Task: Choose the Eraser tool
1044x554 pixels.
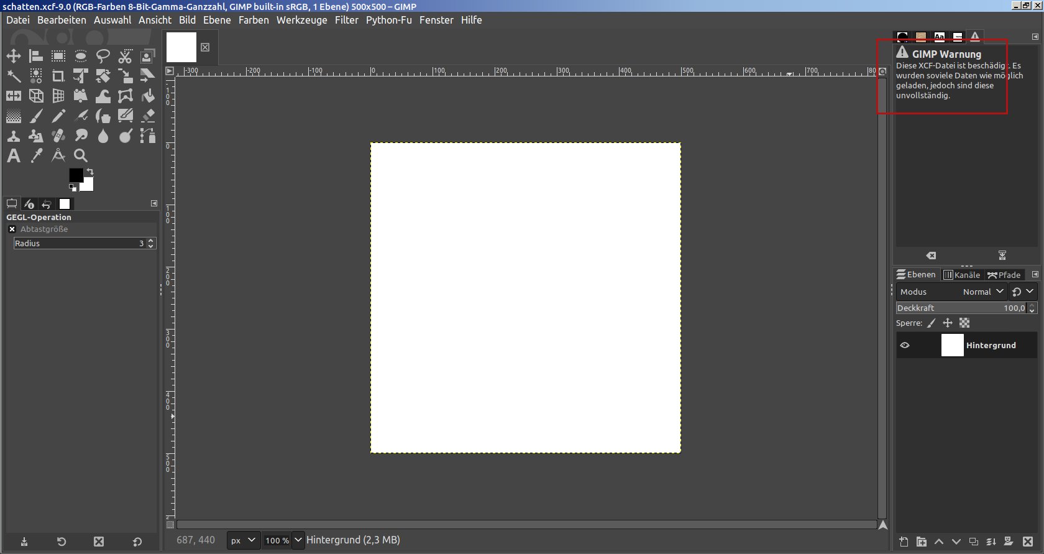Action: pos(148,116)
